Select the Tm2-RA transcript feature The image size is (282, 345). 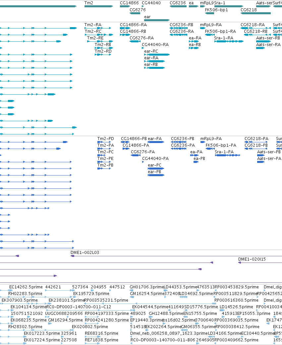[98, 28]
